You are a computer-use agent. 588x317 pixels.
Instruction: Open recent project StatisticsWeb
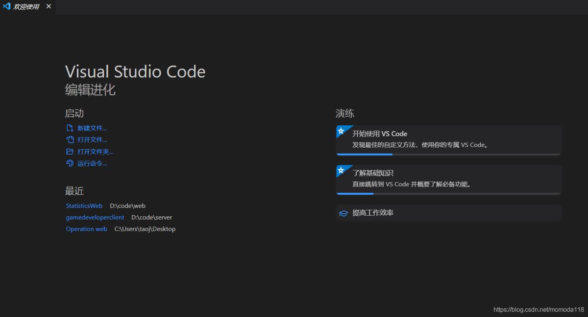pos(84,206)
